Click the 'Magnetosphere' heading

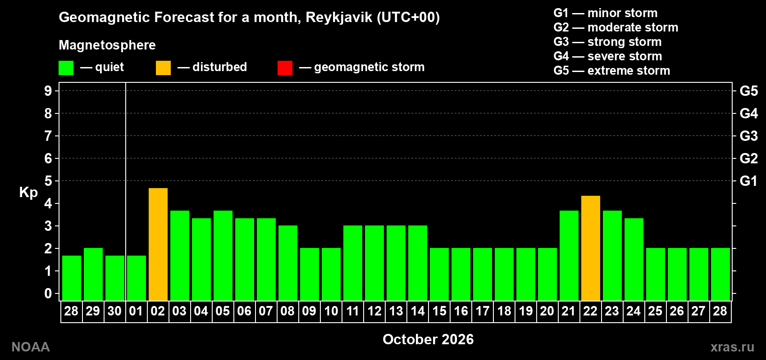[x=107, y=45]
